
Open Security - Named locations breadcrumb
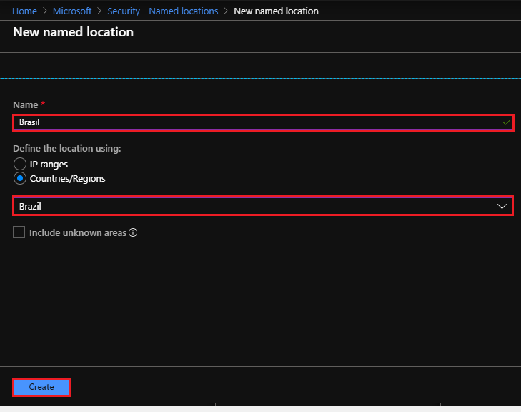pyautogui.click(x=163, y=11)
